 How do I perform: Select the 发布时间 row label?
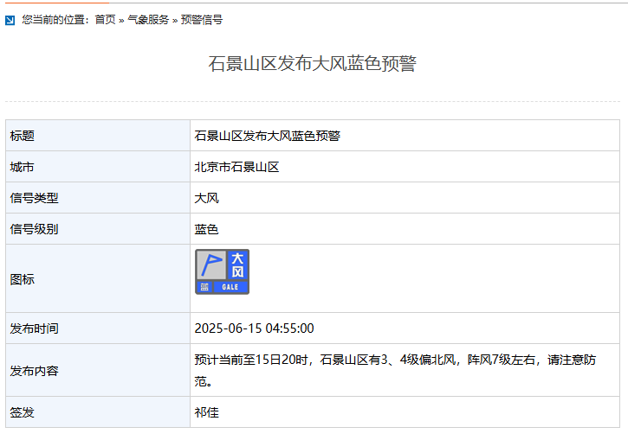click(35, 328)
